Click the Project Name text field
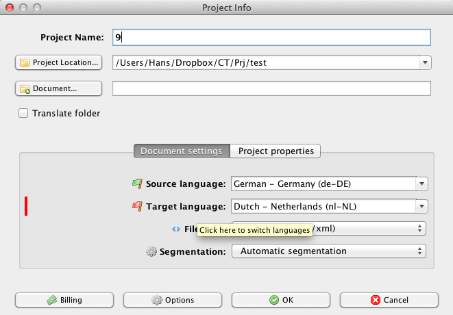 point(271,37)
